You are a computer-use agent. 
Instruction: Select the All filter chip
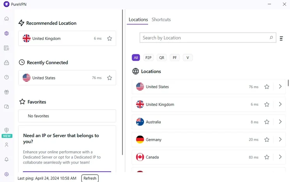[x=136, y=58]
